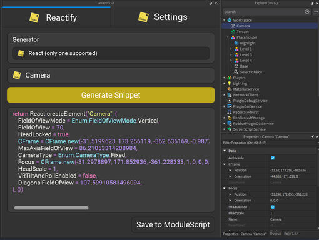Pop out the Reactify UI panel
Viewport: 319px width, 240px height.
pos(211,3)
